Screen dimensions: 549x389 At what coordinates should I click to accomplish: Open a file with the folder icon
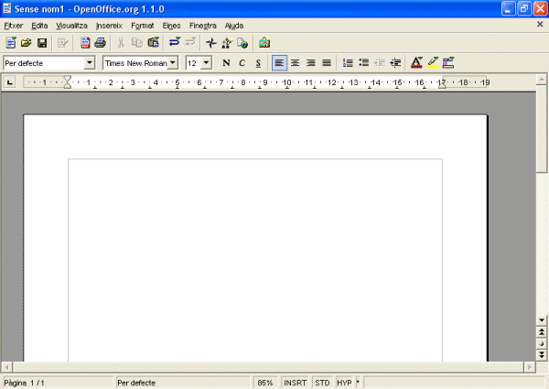pyautogui.click(x=27, y=43)
